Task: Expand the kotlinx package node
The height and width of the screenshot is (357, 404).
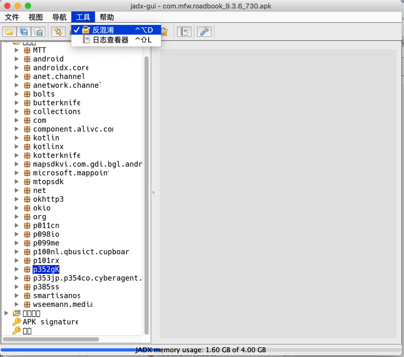Action: pyautogui.click(x=17, y=147)
